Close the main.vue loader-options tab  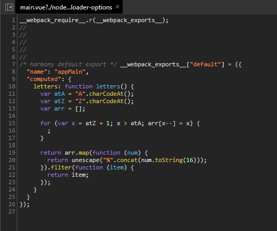(117, 7)
